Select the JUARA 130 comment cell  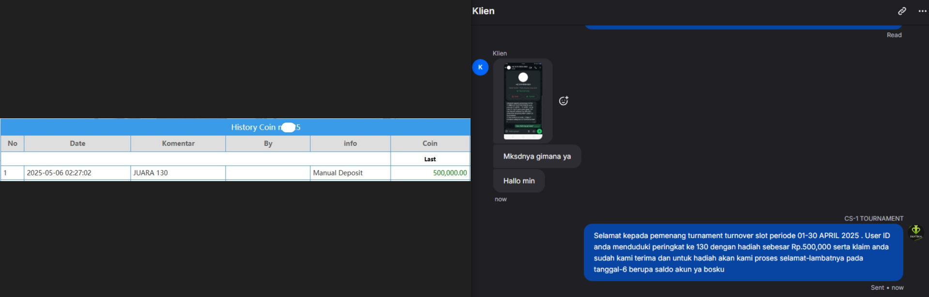178,173
